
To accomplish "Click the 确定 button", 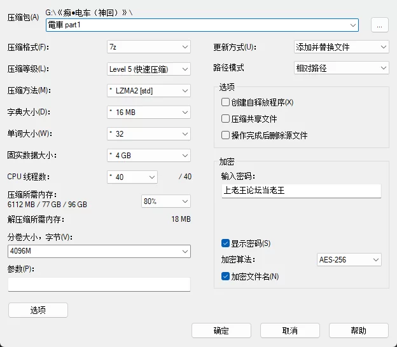I will point(221,330).
